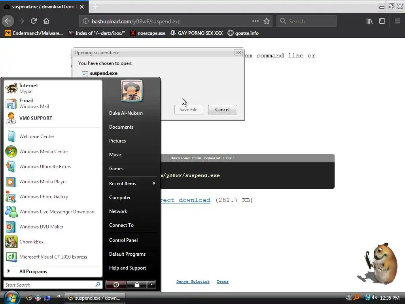
Task: Close the suspend.exe browser tab
Action: click(x=82, y=7)
